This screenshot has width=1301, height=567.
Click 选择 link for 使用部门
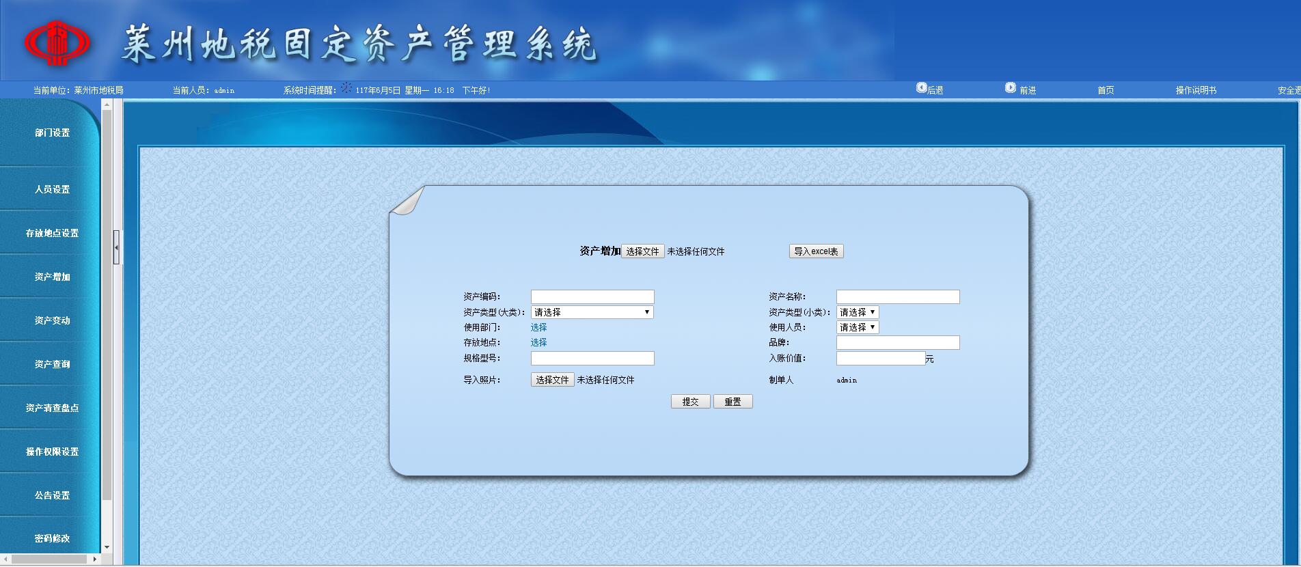(x=538, y=327)
